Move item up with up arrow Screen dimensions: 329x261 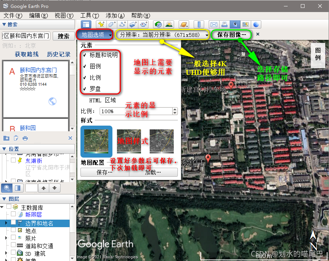tap(44, 188)
